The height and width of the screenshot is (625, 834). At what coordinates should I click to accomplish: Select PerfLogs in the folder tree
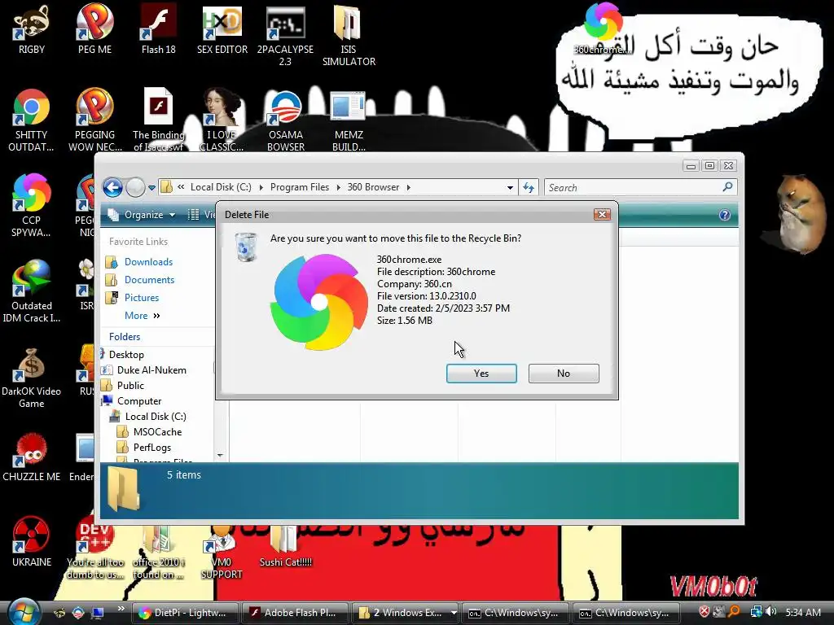pyautogui.click(x=152, y=447)
